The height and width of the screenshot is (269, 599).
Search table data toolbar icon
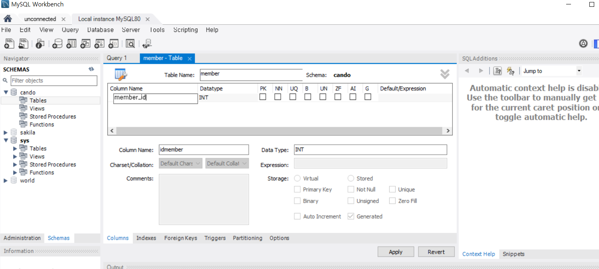(x=130, y=44)
